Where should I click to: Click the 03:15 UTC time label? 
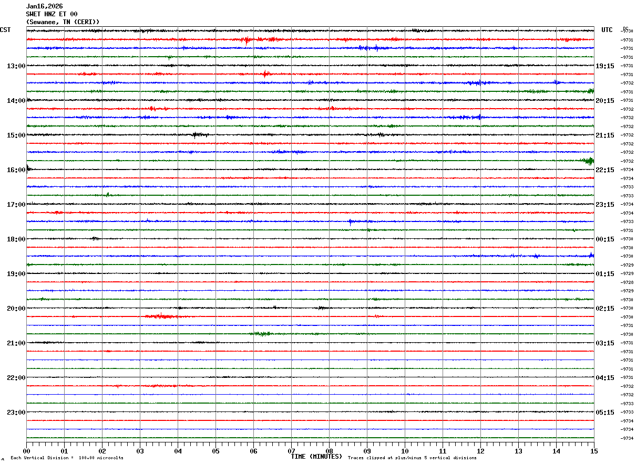(x=605, y=343)
